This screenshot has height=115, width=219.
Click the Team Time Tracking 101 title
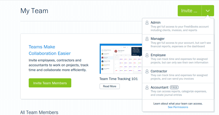pyautogui.click(x=119, y=79)
